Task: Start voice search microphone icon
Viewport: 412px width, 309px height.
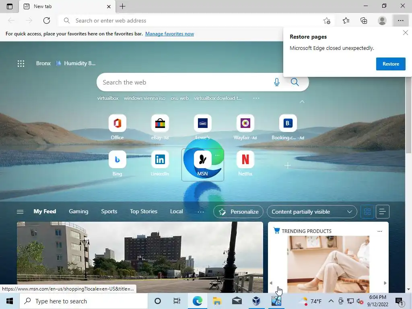Action: tap(276, 82)
